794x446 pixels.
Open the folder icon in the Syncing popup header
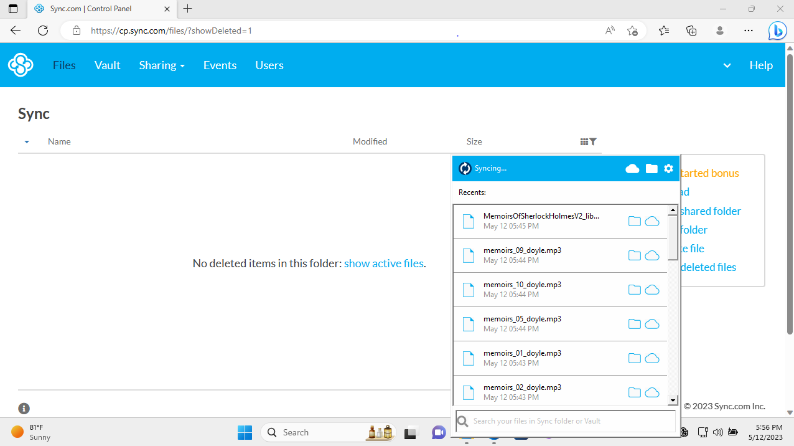point(651,168)
